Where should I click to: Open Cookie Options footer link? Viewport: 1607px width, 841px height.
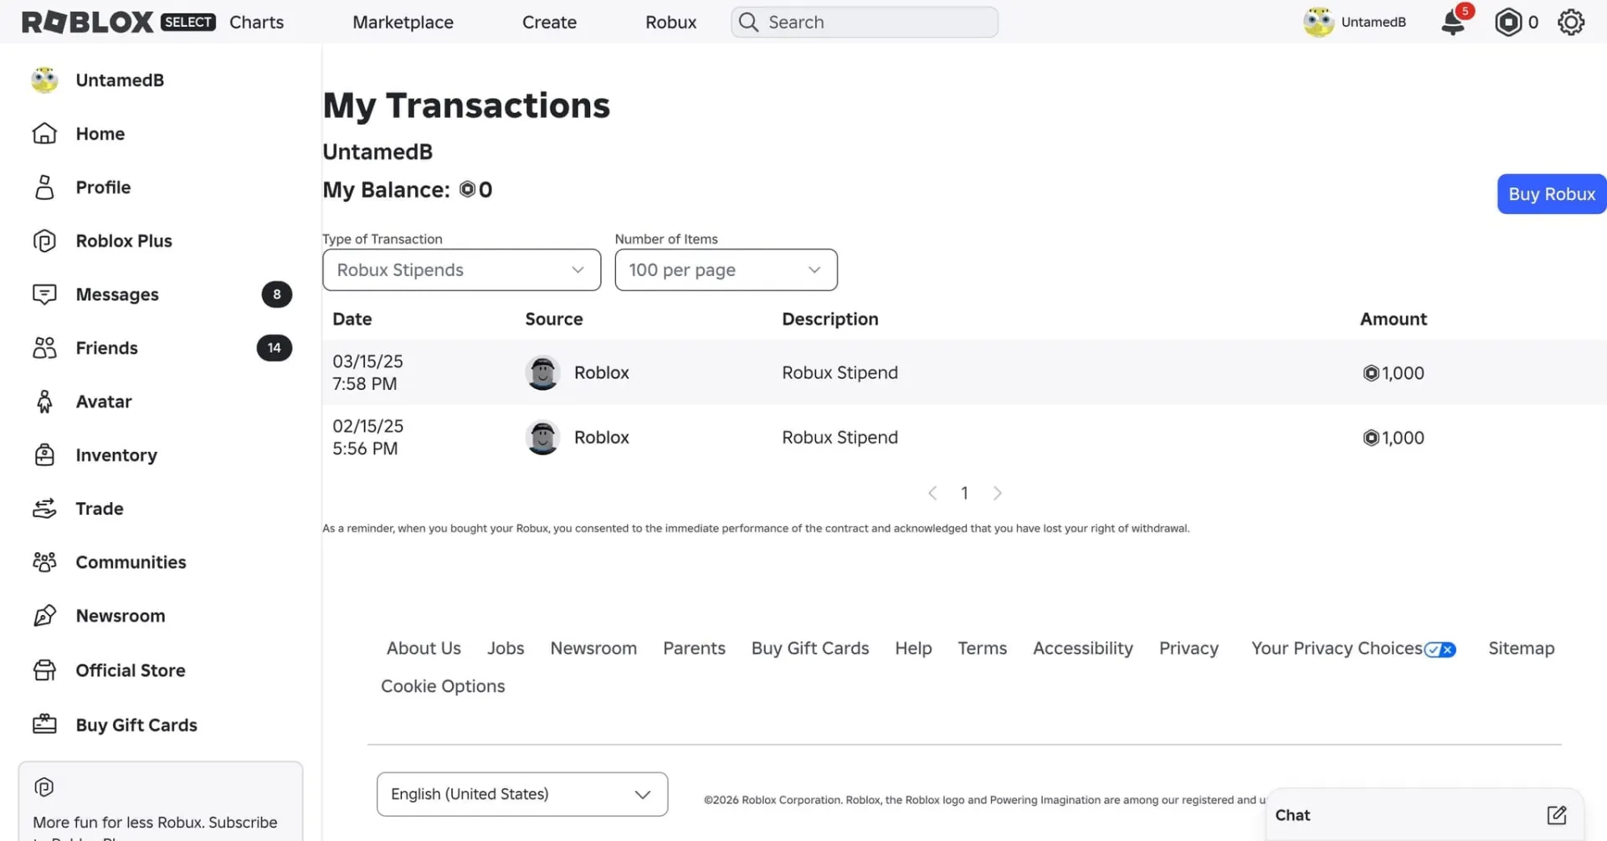pos(443,685)
